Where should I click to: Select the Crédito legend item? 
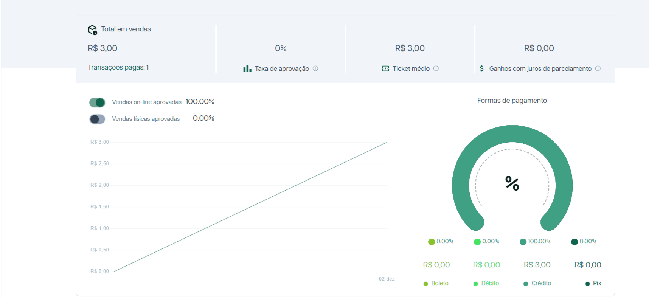[x=537, y=283]
